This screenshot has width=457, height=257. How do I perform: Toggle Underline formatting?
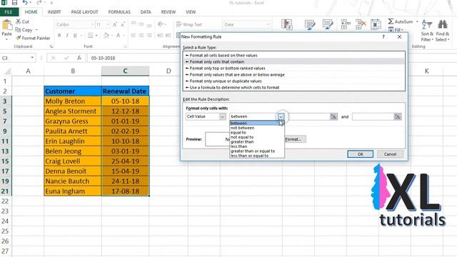click(75, 36)
